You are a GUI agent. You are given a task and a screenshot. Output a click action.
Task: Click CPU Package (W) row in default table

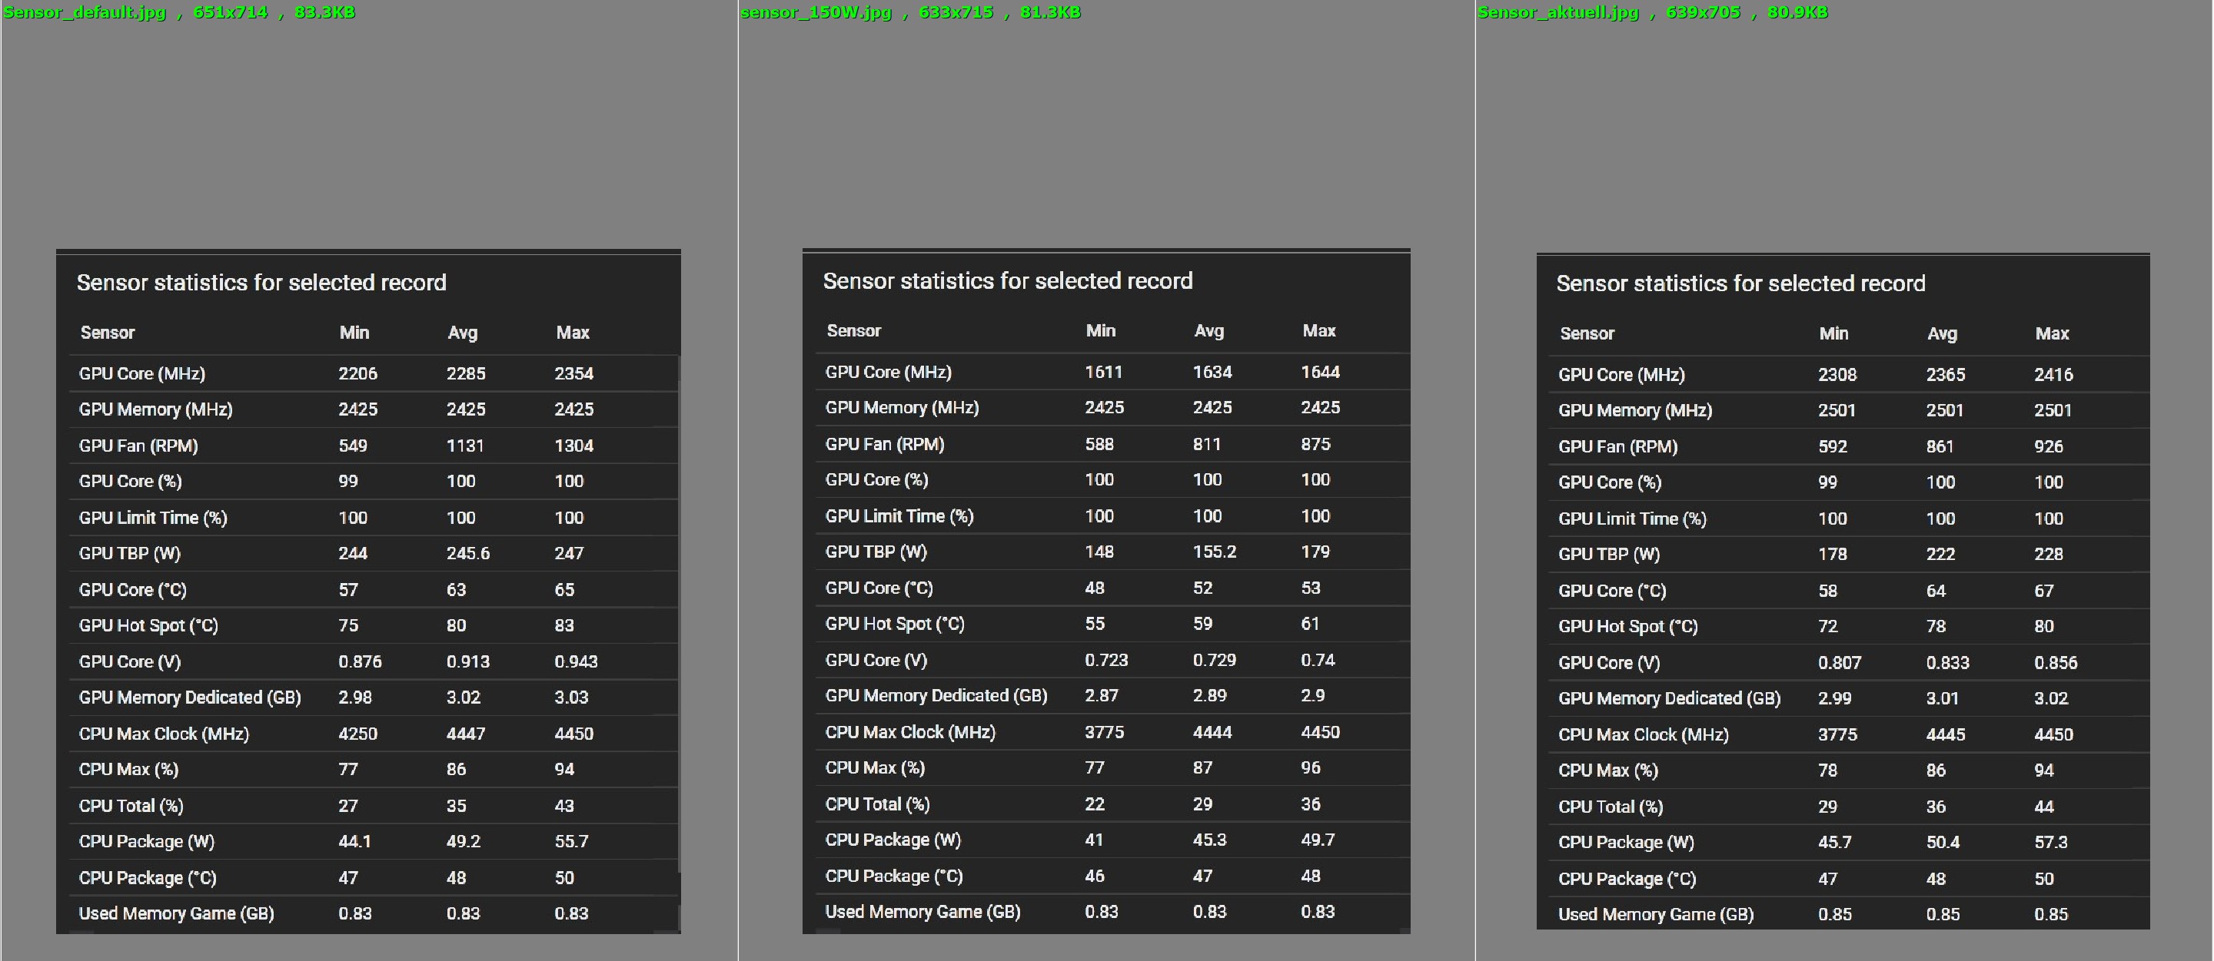[x=147, y=842]
